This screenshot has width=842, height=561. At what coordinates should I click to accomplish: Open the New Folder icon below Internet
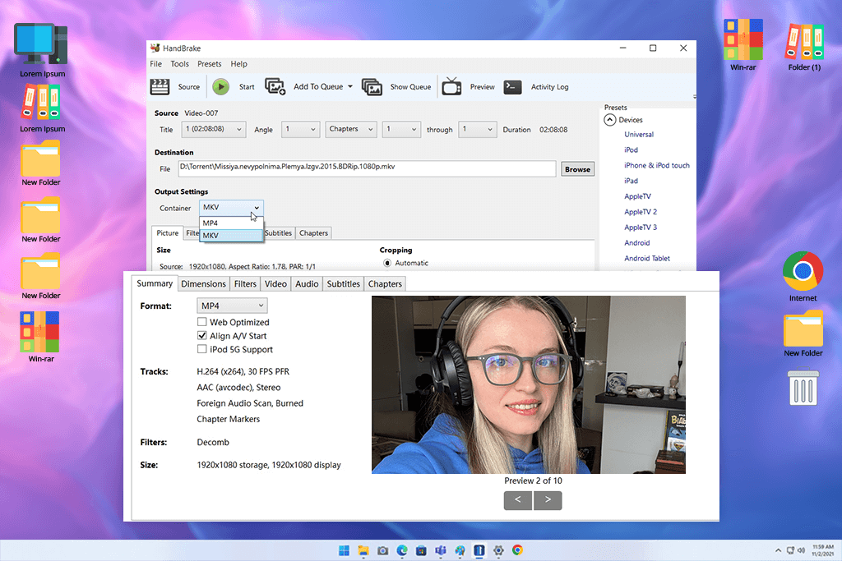[x=803, y=329]
